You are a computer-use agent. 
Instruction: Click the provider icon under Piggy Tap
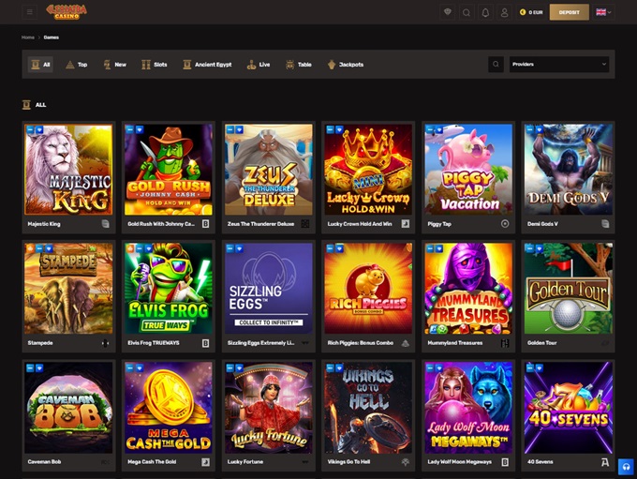tap(505, 224)
